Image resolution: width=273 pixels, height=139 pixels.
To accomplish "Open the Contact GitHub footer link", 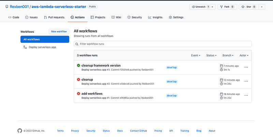I will (x=139, y=131).
